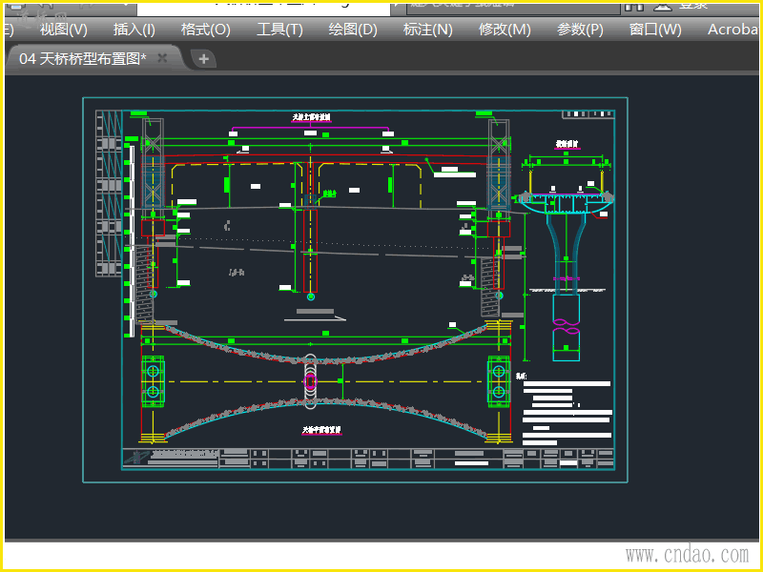This screenshot has width=763, height=572.
Task: Select the magenta center pier in plan view
Action: [311, 380]
